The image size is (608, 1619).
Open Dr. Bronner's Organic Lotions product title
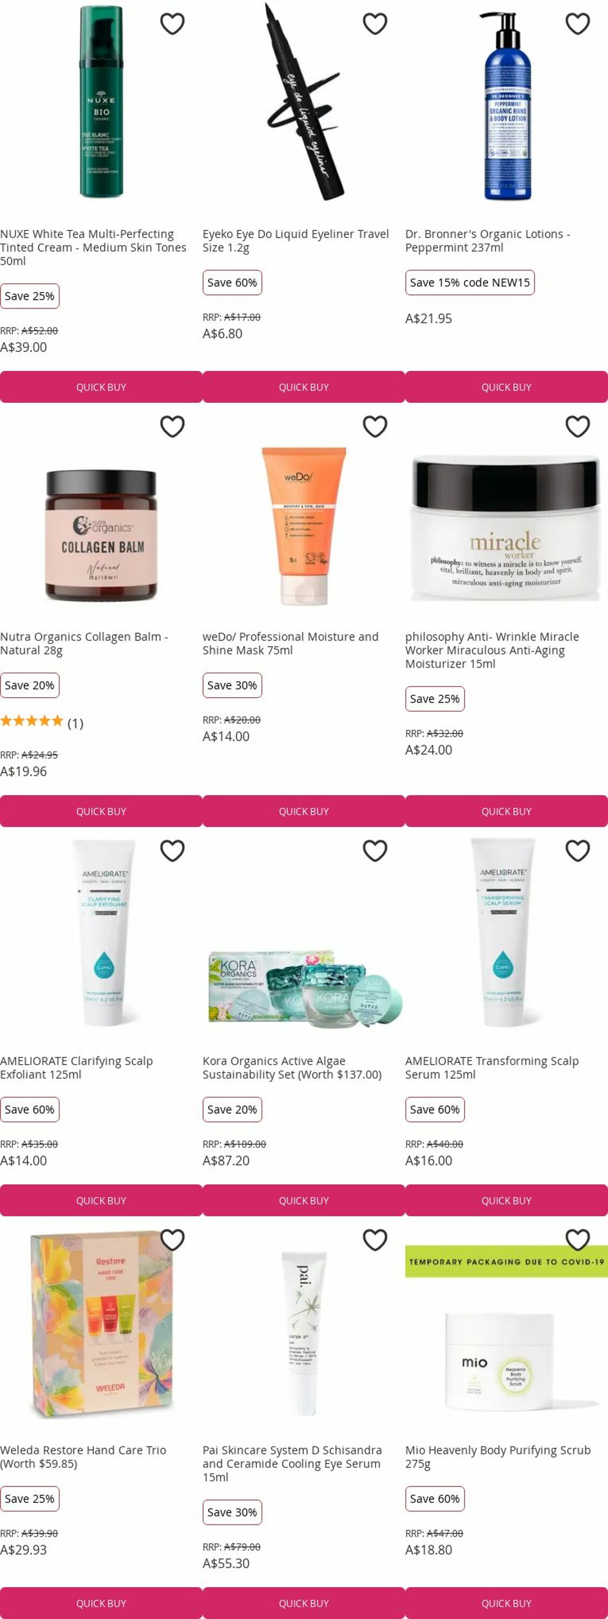click(x=487, y=241)
